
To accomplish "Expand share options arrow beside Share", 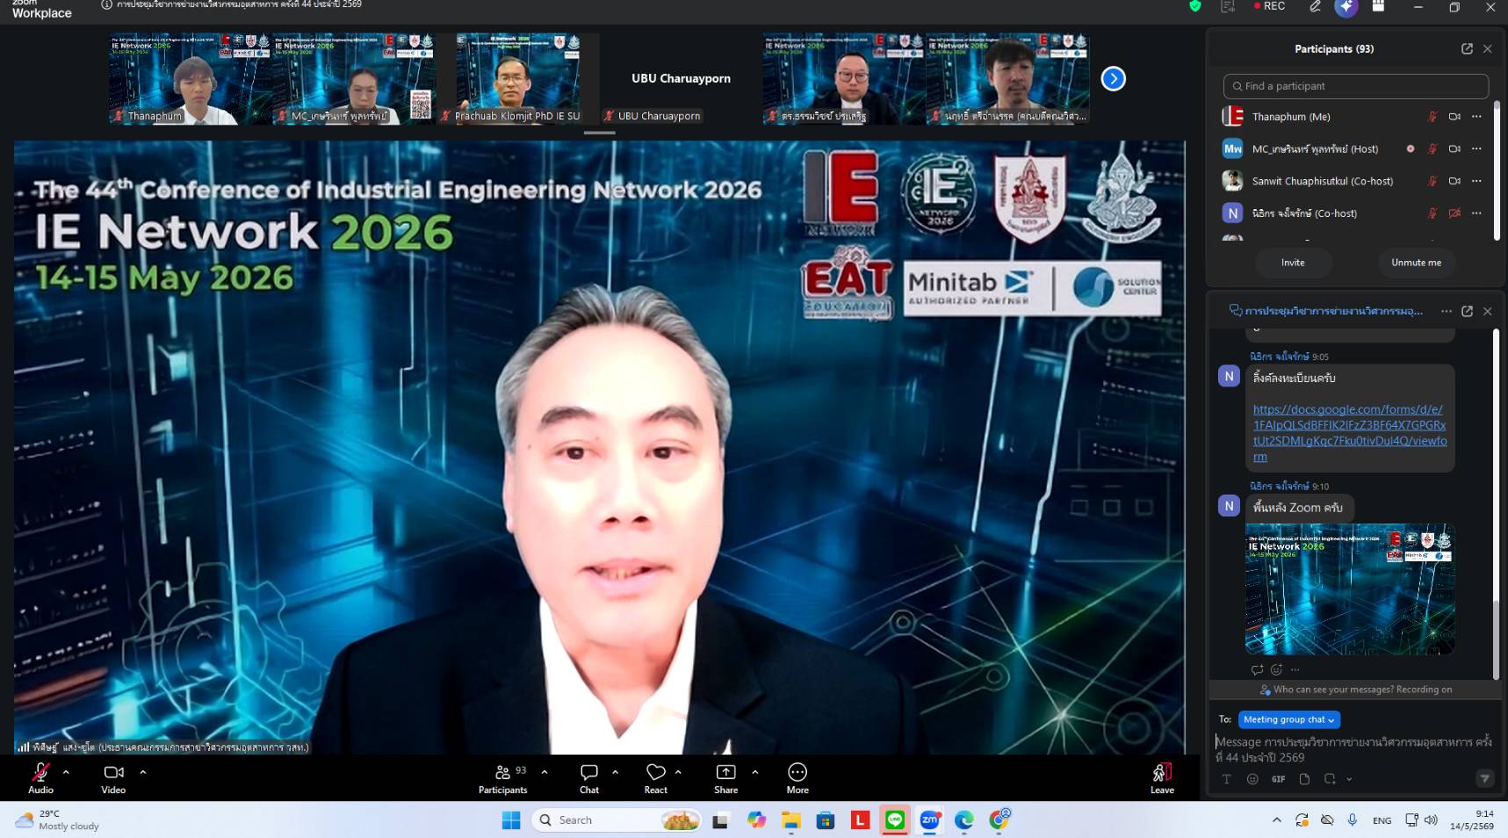I will click(x=754, y=772).
